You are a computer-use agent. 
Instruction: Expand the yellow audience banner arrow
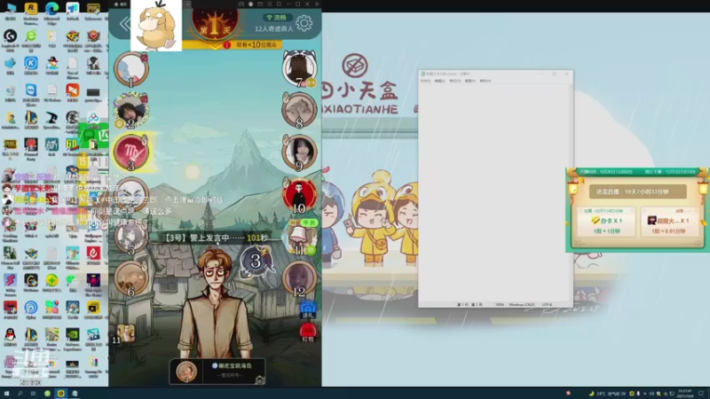(216, 45)
